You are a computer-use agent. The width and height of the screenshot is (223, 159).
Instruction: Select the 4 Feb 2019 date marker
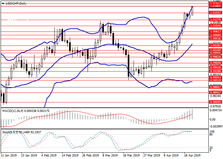[x=50, y=156]
